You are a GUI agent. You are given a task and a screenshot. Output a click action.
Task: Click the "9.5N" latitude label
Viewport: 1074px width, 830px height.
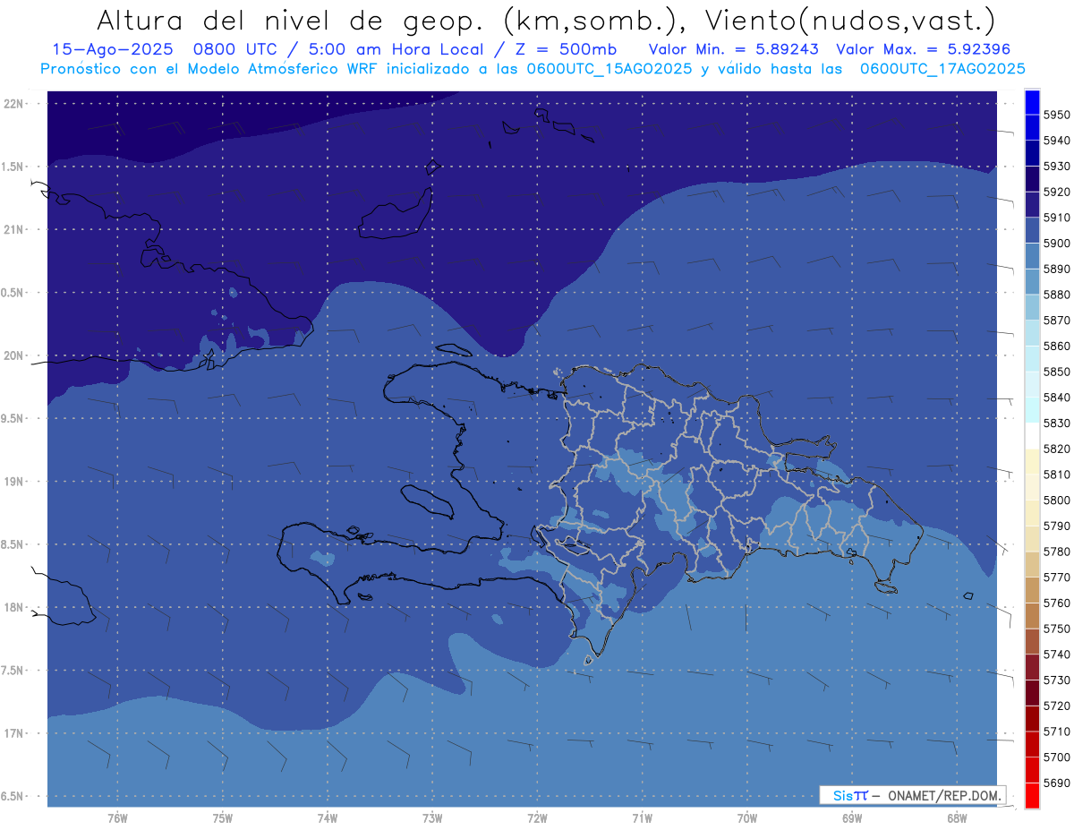coord(13,419)
